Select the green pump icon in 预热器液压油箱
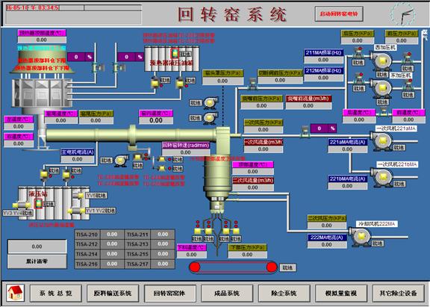The image size is (430, 307). pos(175,53)
